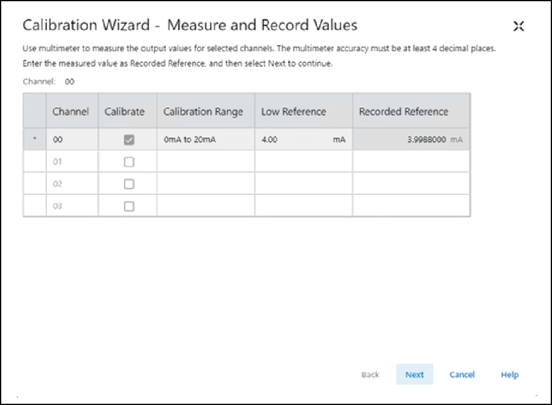This screenshot has height=405, width=552.
Task: Select the Low Reference value 4.00 mA
Action: [x=303, y=140]
